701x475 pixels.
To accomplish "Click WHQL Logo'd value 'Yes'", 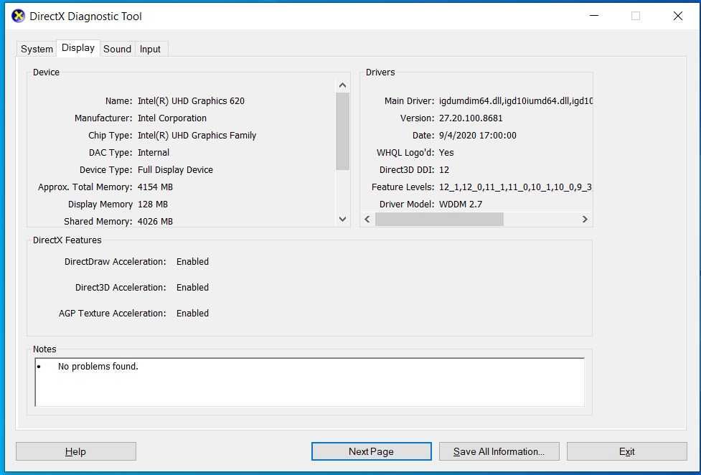I will pyautogui.click(x=446, y=153).
